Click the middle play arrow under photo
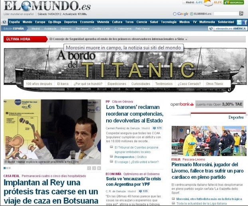Viewport: 248px width, 206px height. (94, 168)
